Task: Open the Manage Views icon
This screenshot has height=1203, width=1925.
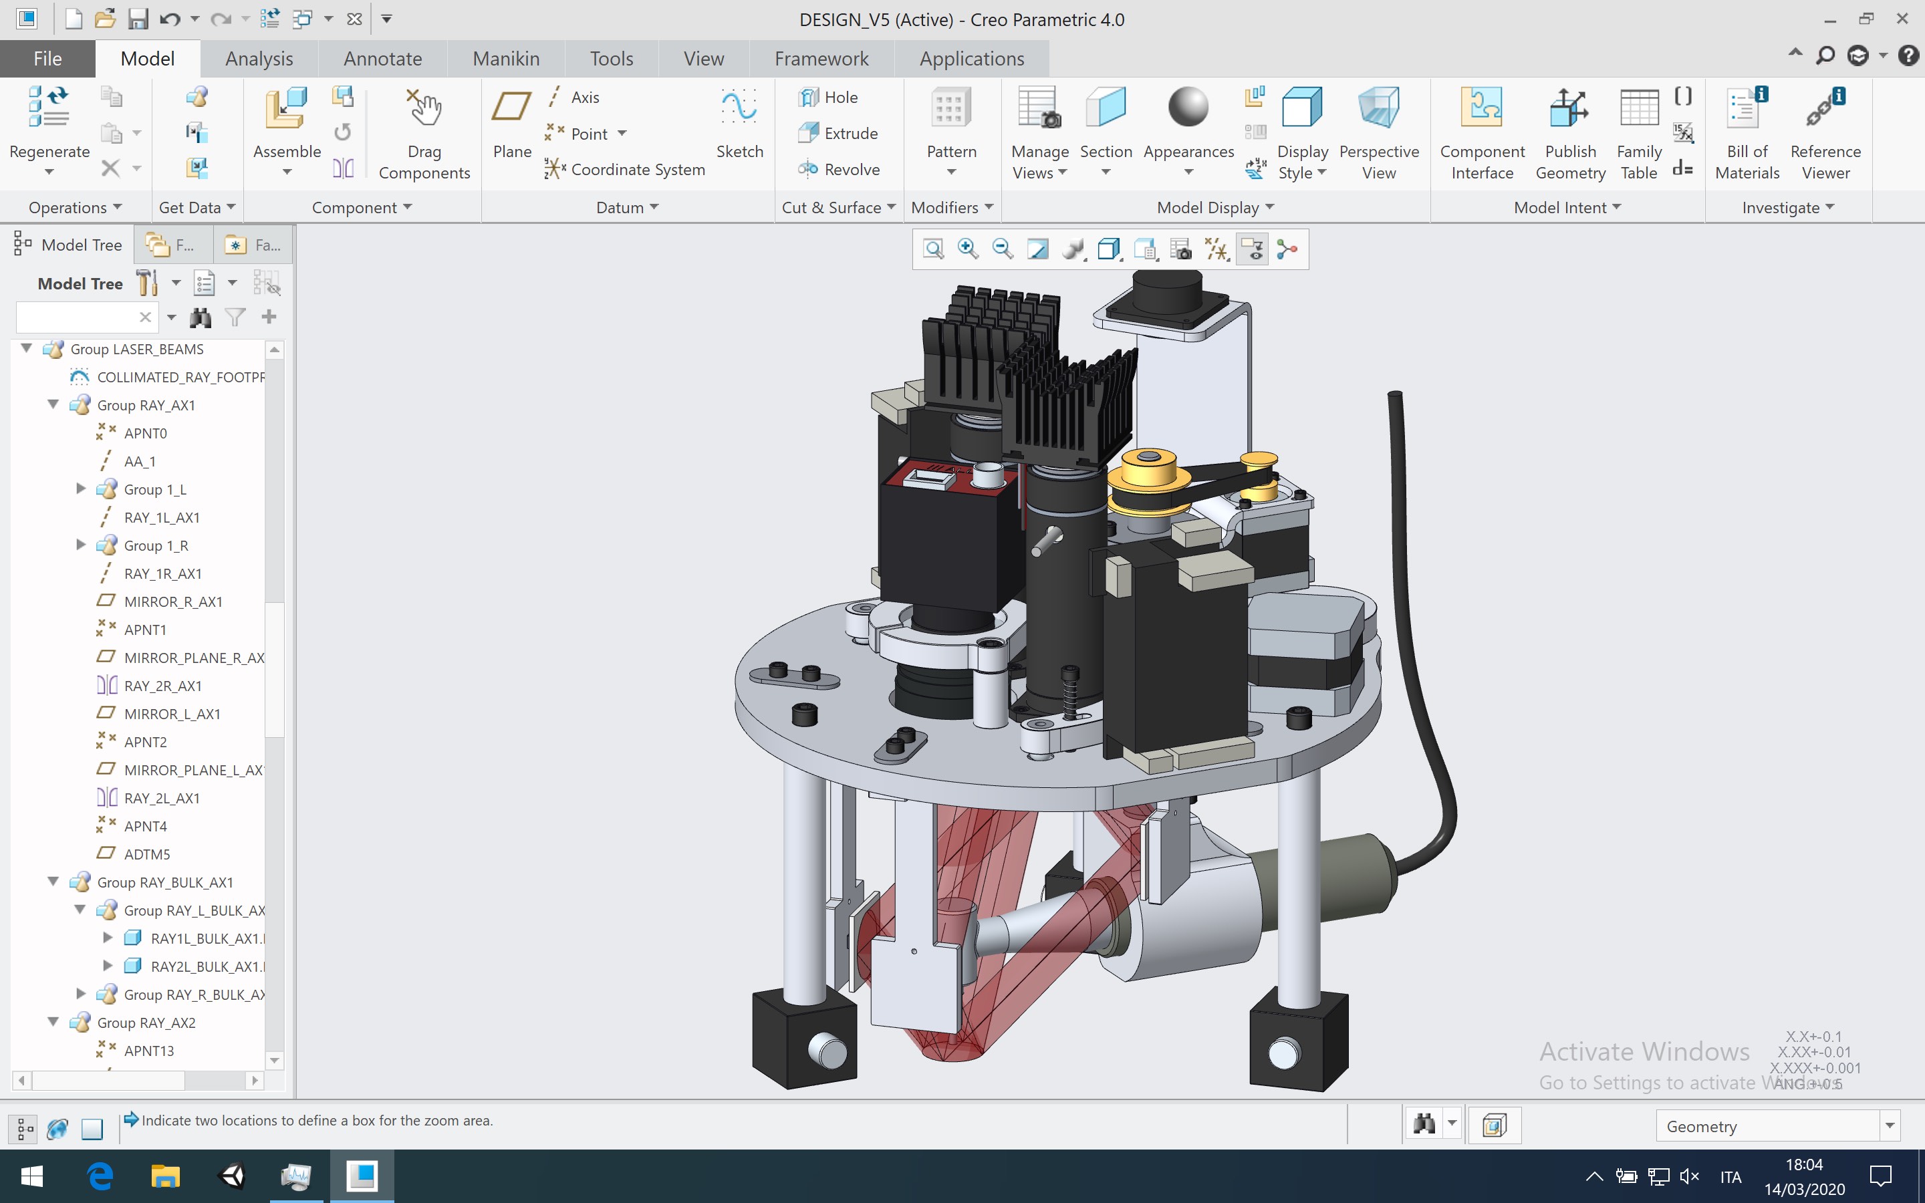Action: [x=1039, y=108]
